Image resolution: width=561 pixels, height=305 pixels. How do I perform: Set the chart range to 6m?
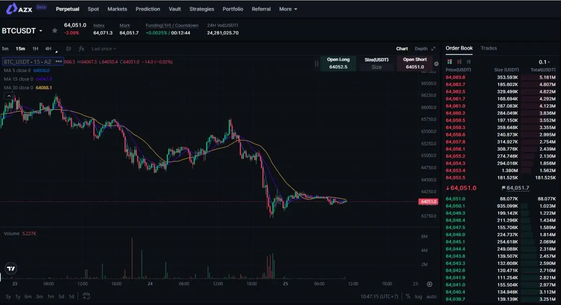click(x=28, y=296)
